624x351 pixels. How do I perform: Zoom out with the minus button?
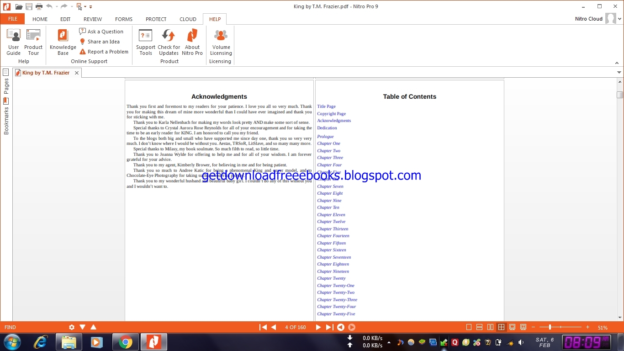534,327
